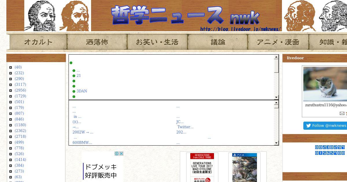
Task: Click the livedoor sidebar header
Action: click(x=295, y=58)
